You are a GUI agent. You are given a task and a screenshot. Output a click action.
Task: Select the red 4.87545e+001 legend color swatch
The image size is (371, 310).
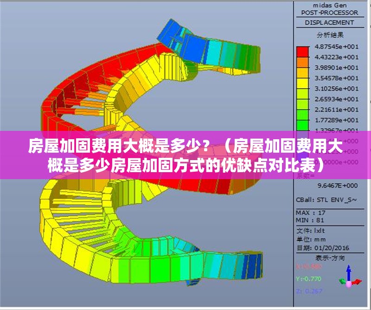click(x=302, y=51)
